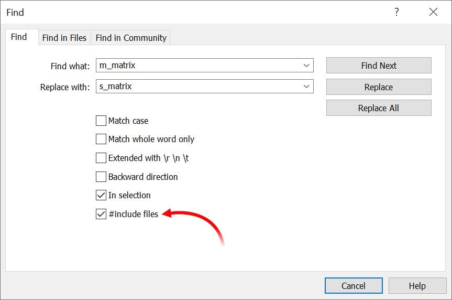The height and width of the screenshot is (300, 452).
Task: Uncheck the In selection checkbox
Action: (x=101, y=195)
